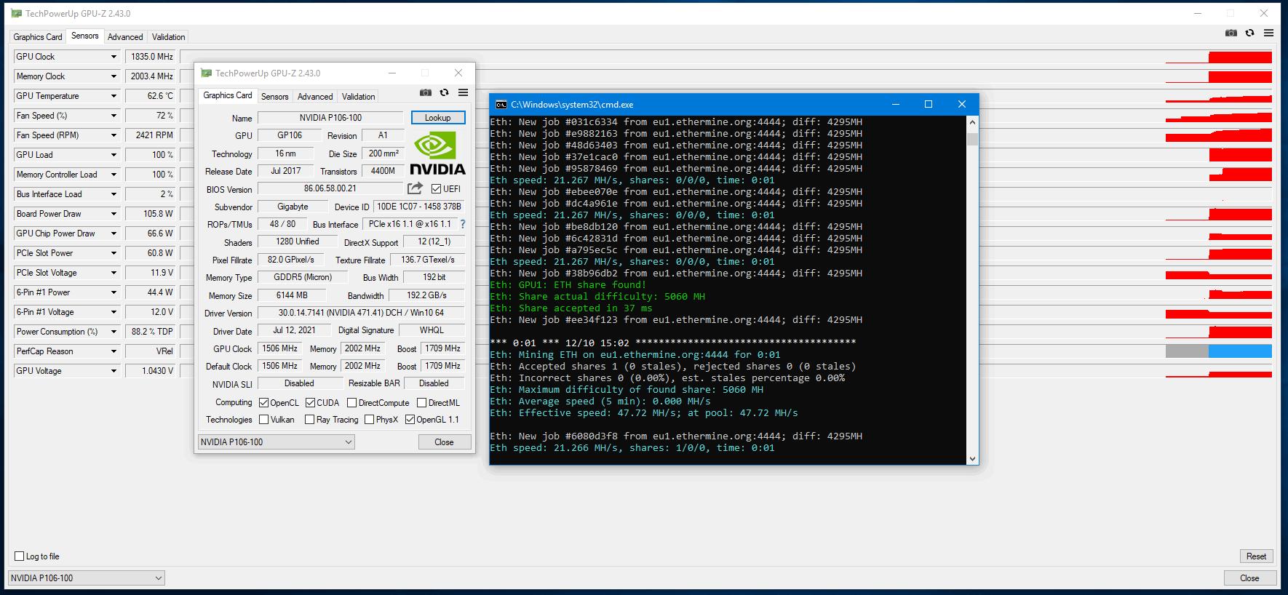Open GPU Temperature sensor dropdown
Screen dimensions: 1288x595
[114, 96]
